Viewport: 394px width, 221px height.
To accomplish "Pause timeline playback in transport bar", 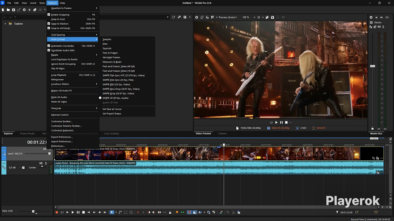I will point(78,212).
